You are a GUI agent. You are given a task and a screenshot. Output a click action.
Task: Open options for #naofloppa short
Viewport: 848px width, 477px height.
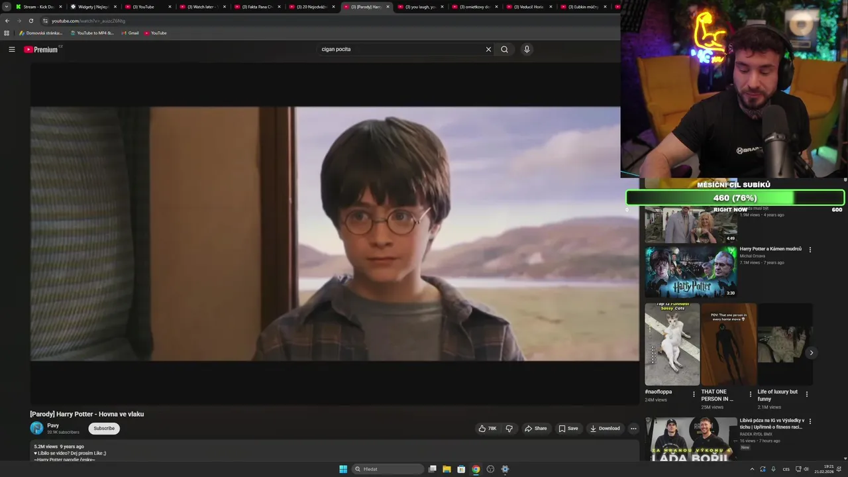coord(694,394)
